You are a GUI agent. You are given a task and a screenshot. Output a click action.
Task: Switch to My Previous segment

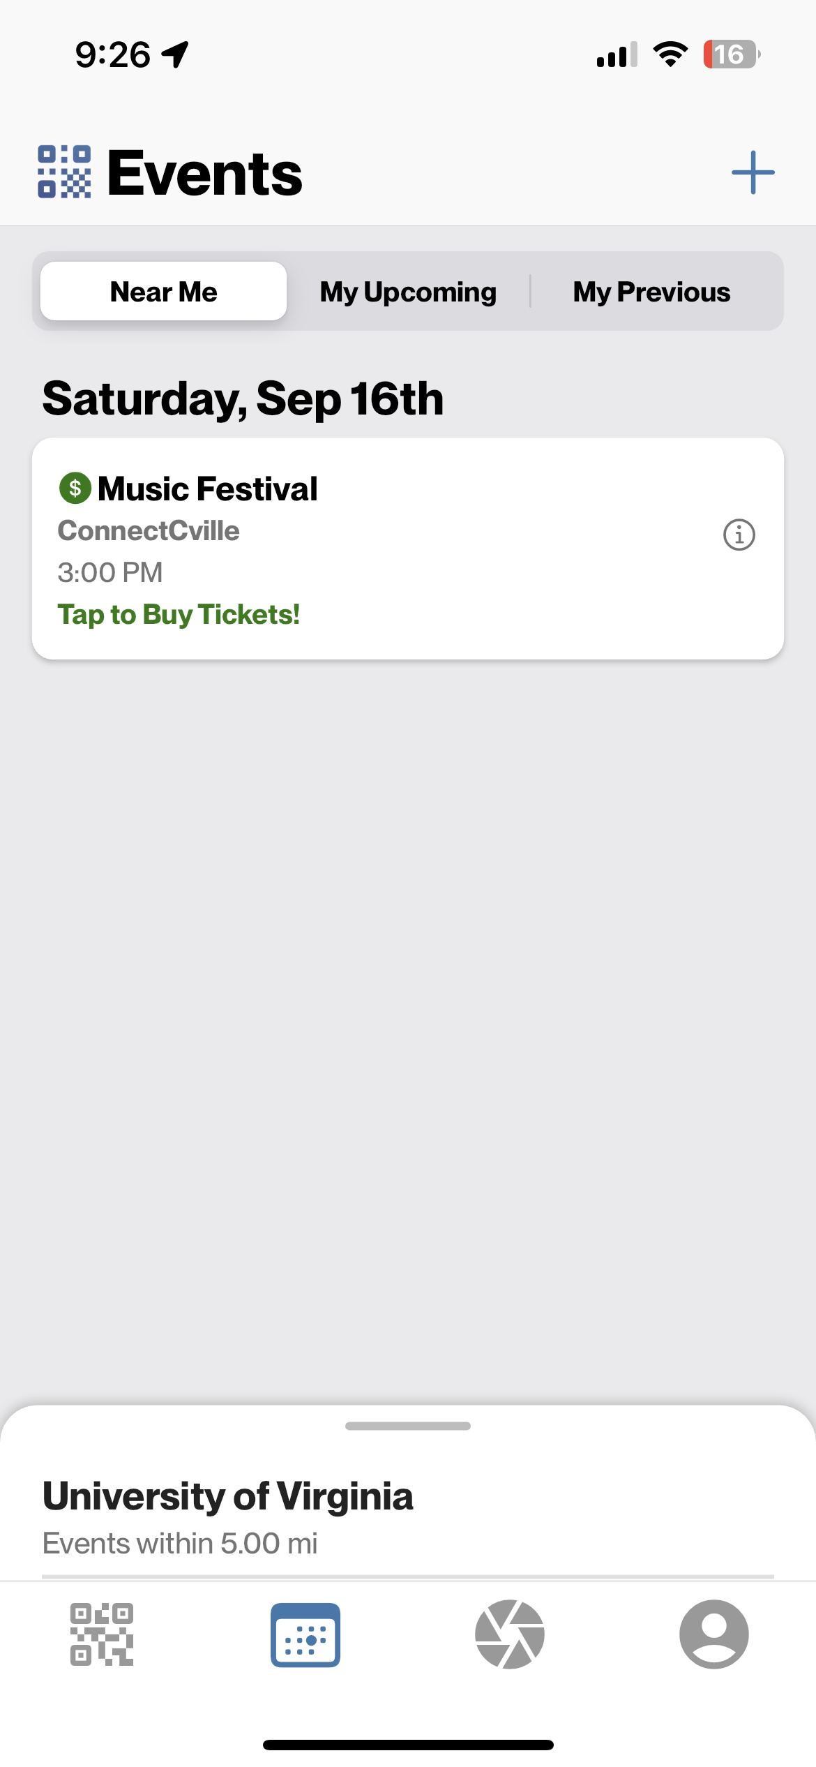click(651, 291)
